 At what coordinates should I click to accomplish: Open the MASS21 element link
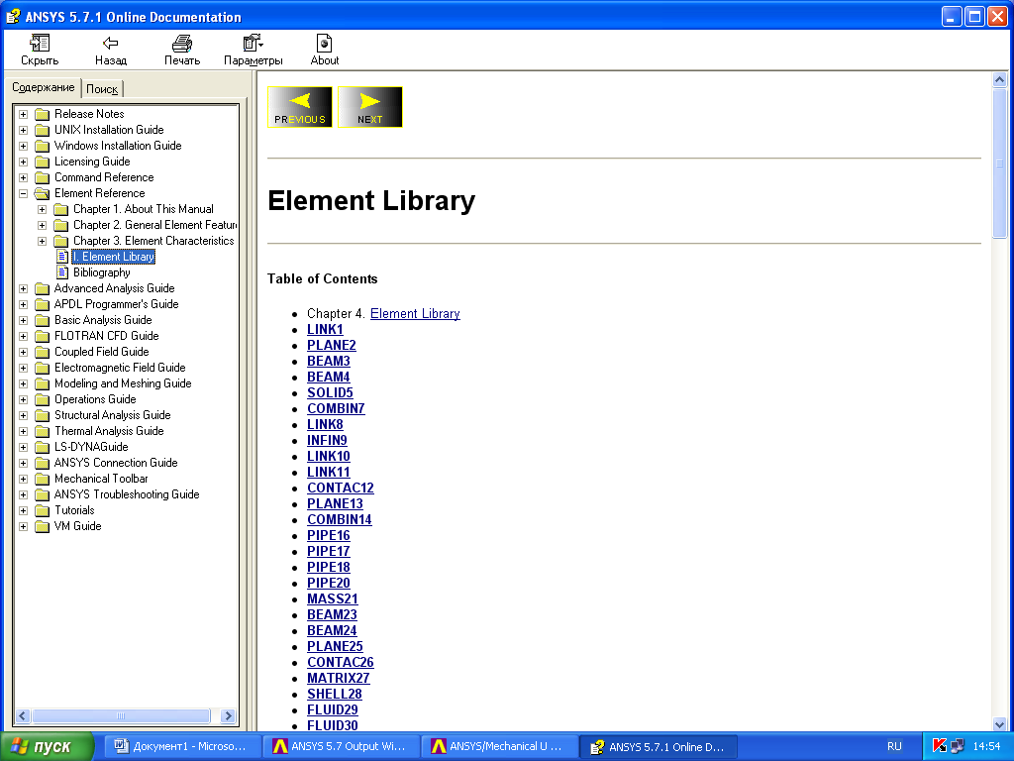(333, 599)
